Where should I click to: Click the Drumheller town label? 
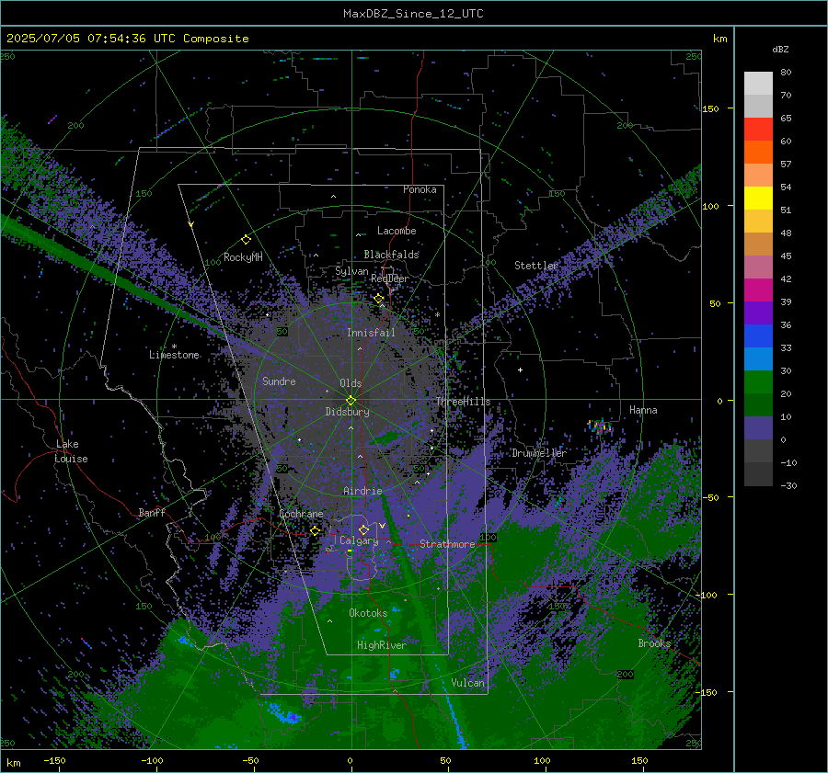click(539, 453)
